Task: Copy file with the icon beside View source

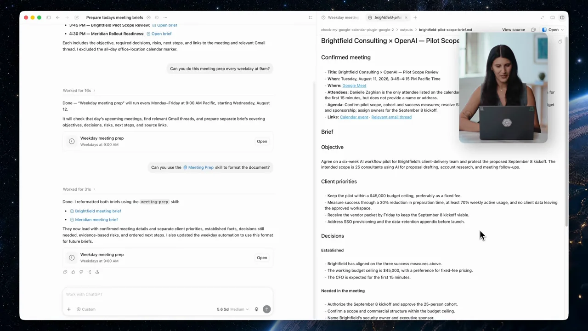Action: (533, 30)
